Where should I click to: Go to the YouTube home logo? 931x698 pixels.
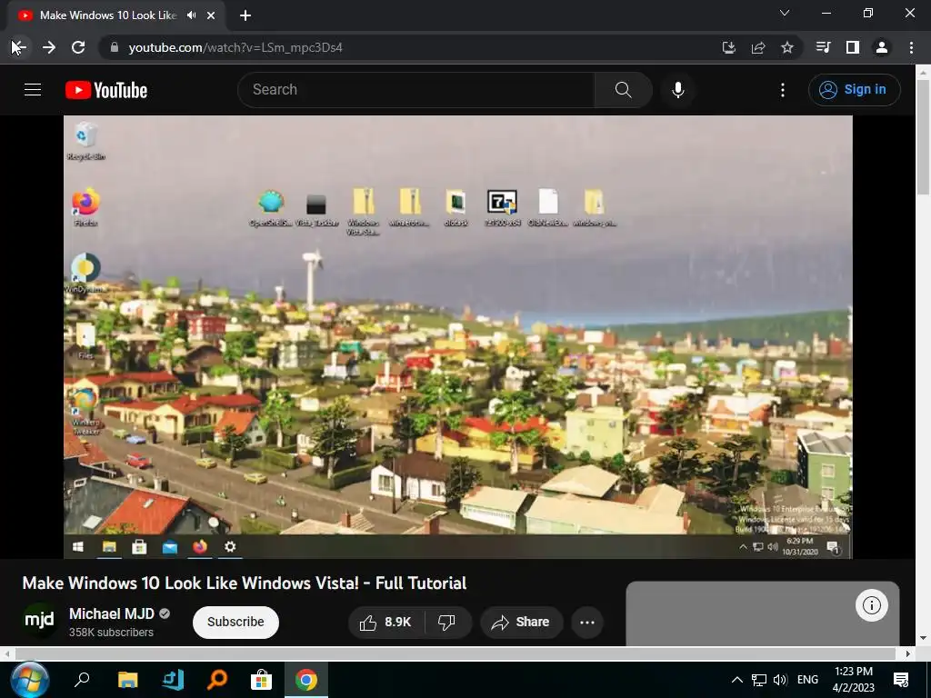[x=106, y=90]
